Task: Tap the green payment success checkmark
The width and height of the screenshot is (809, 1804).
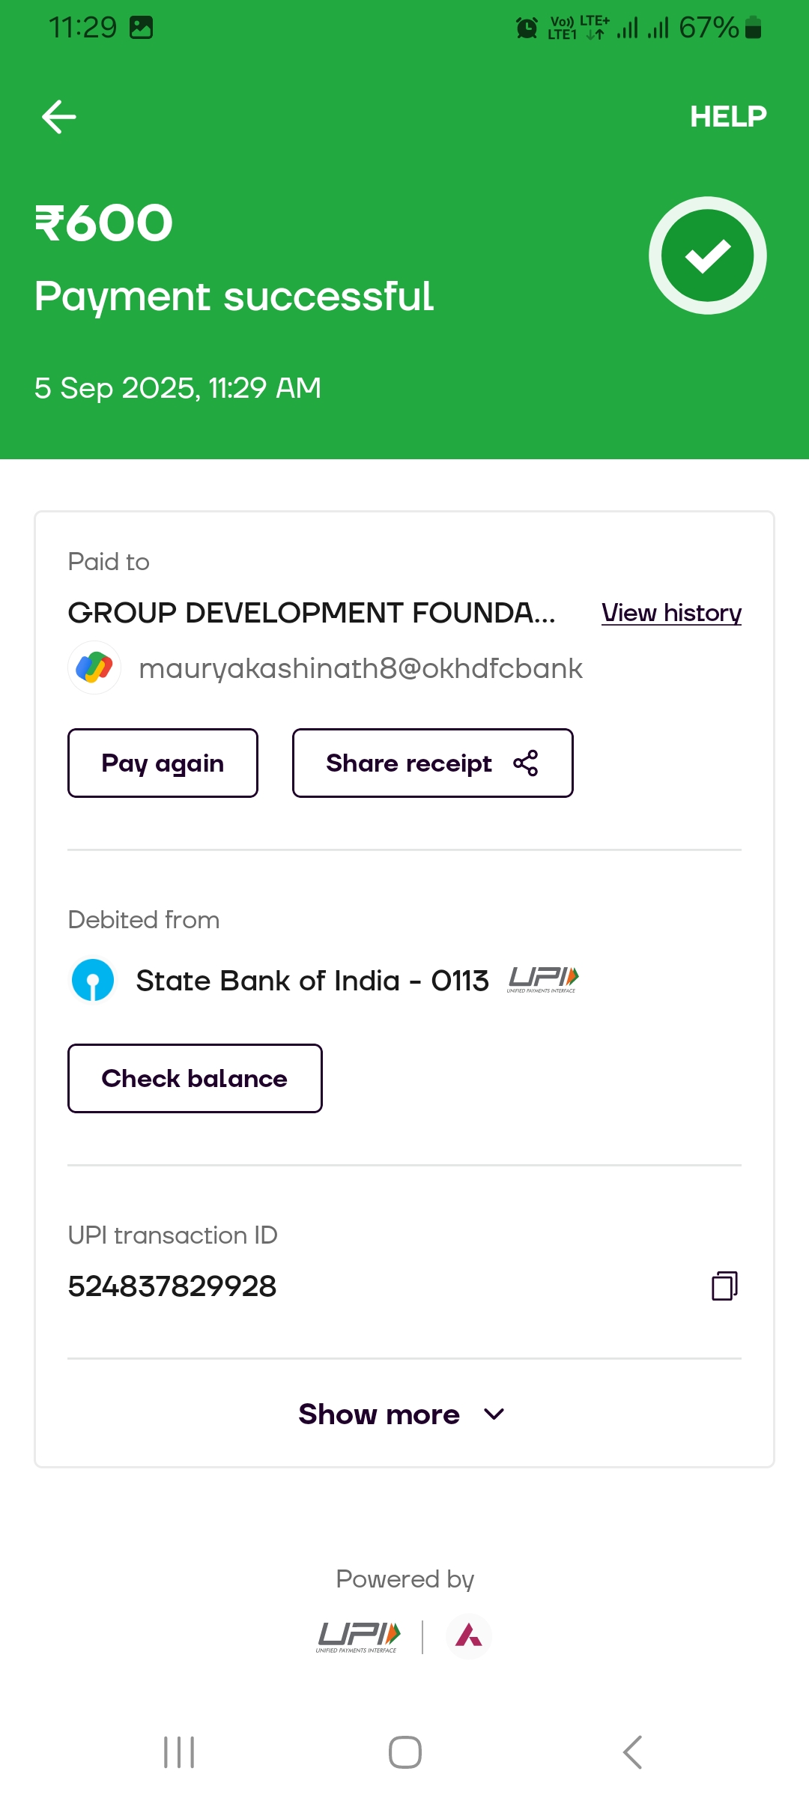Action: click(707, 255)
